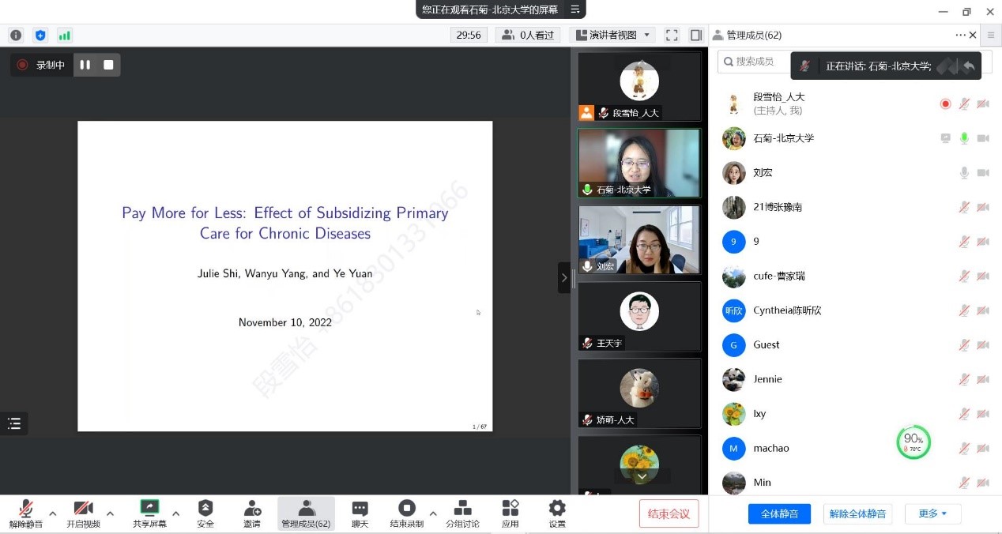Viewport: 1002px width, 534px height.
Task: Enter full screen mode icon
Action: tap(672, 35)
